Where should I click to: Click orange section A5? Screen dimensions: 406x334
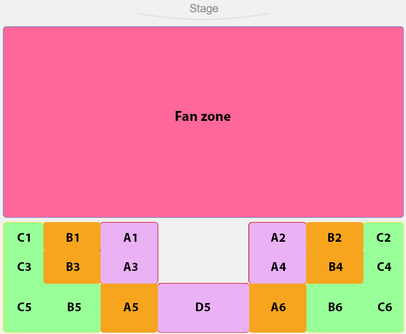[x=130, y=307]
